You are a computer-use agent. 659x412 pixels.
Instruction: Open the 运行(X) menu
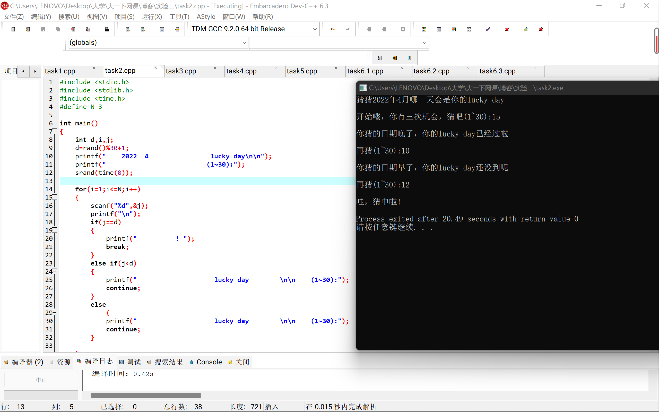coord(152,17)
